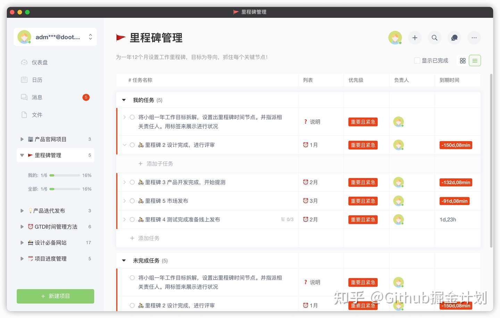Expand the 设计必备网站 project arrow
500x318 pixels.
[22, 243]
